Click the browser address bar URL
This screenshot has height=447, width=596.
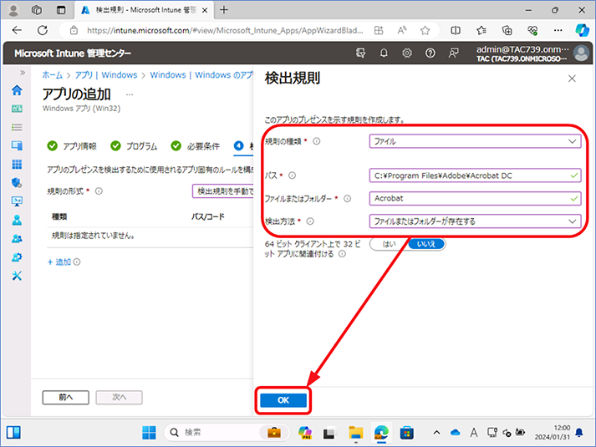click(225, 30)
